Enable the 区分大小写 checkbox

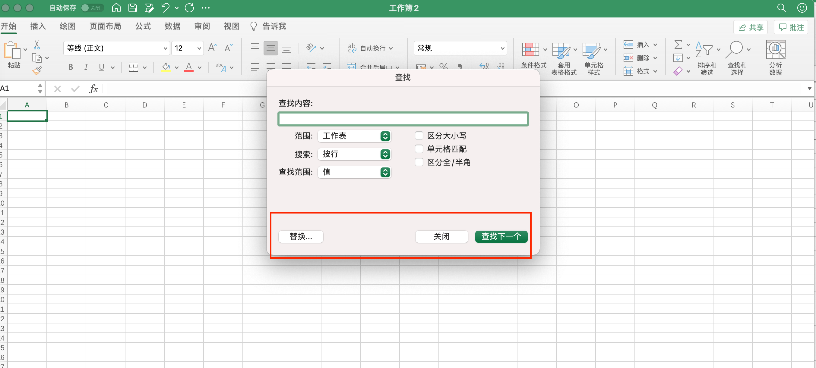(419, 136)
